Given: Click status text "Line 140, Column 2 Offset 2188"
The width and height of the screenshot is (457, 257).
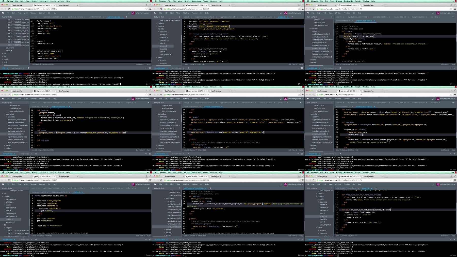Looking at the screenshot, I should (43, 64).
